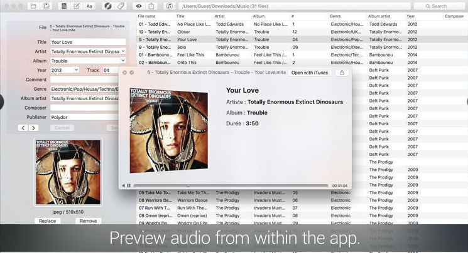Open the calculator-style toolbar icon
This screenshot has width=468, height=253.
(x=64, y=6)
